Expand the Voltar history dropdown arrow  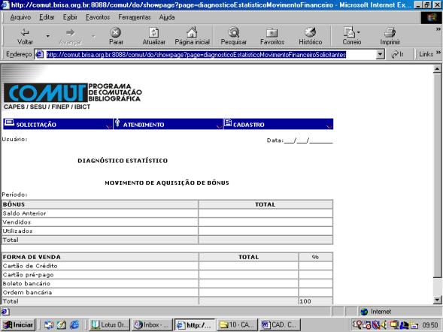coord(47,36)
